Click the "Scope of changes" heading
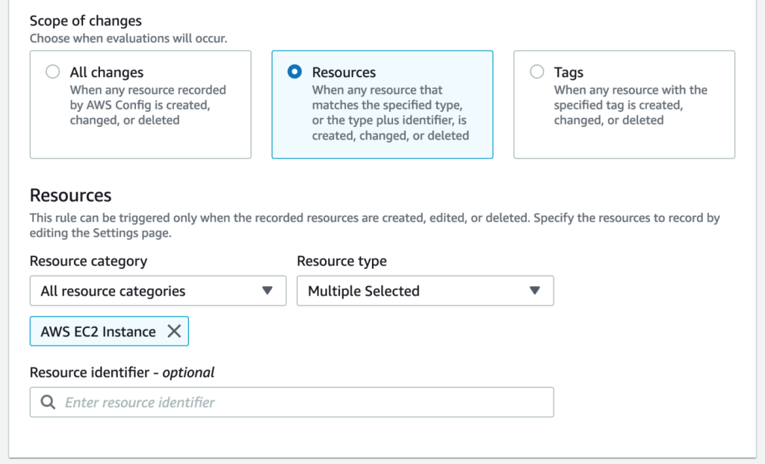The image size is (765, 464). point(85,20)
